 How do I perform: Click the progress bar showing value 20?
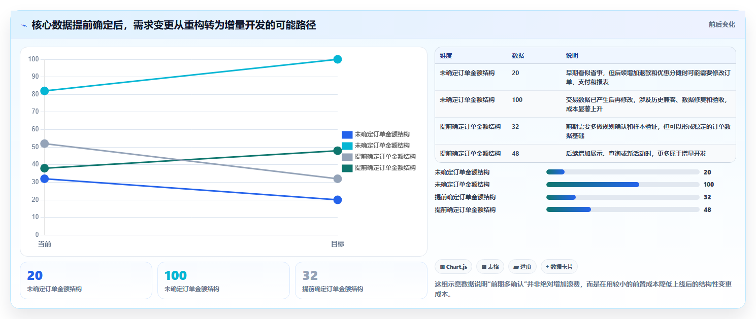pos(623,172)
